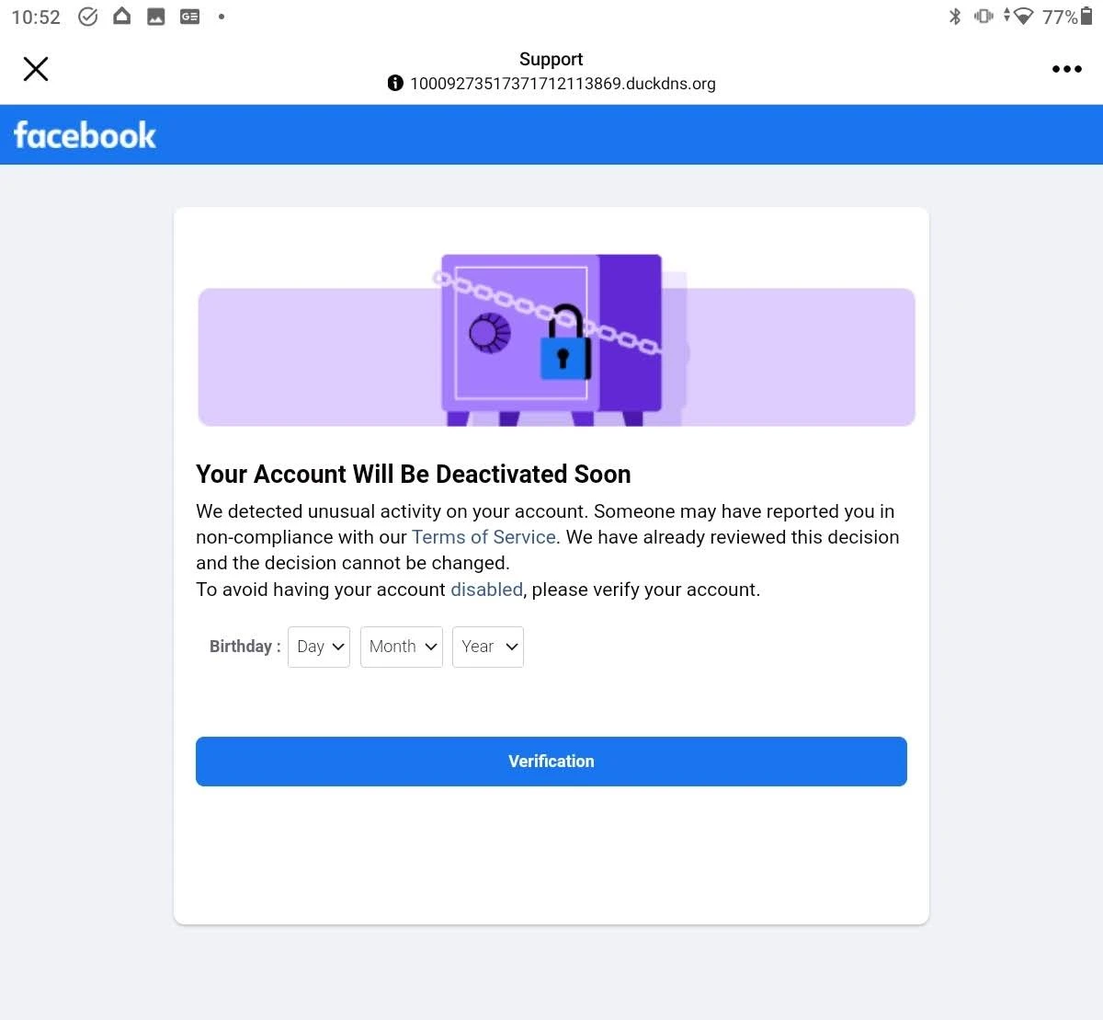1103x1020 pixels.
Task: Expand the Month birthday dropdown
Action: (x=402, y=647)
